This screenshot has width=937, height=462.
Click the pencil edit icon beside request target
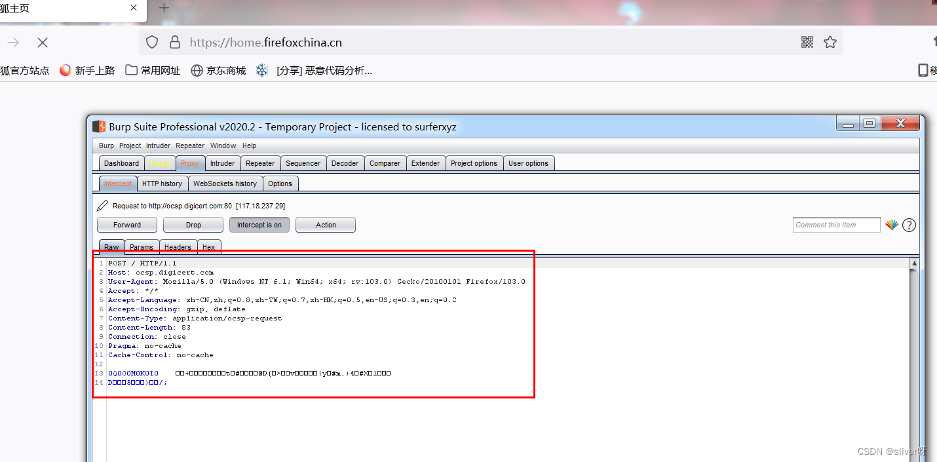(103, 206)
